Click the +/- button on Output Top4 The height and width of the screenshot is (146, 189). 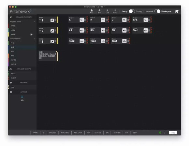click(124, 41)
